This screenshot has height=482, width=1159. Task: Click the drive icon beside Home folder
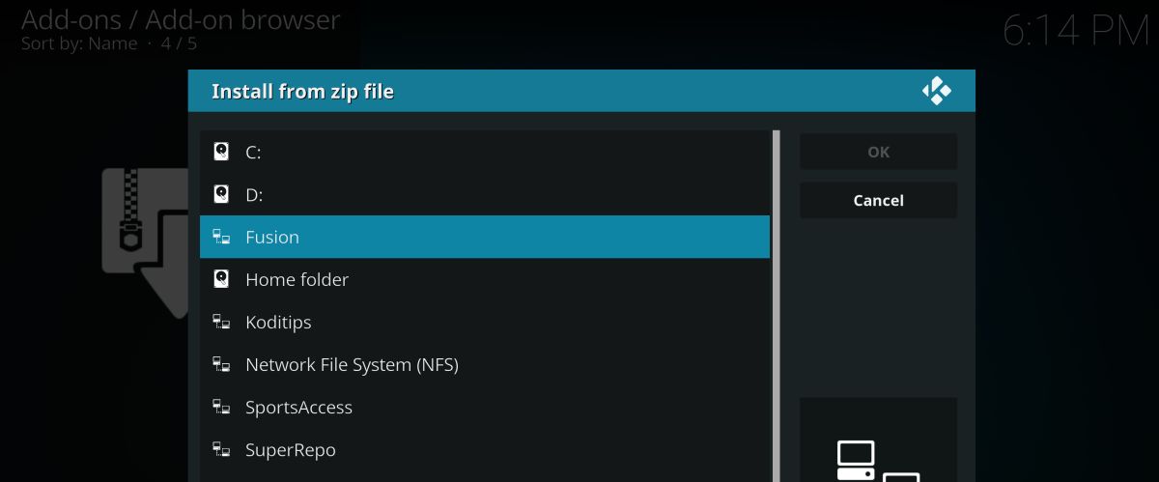221,279
